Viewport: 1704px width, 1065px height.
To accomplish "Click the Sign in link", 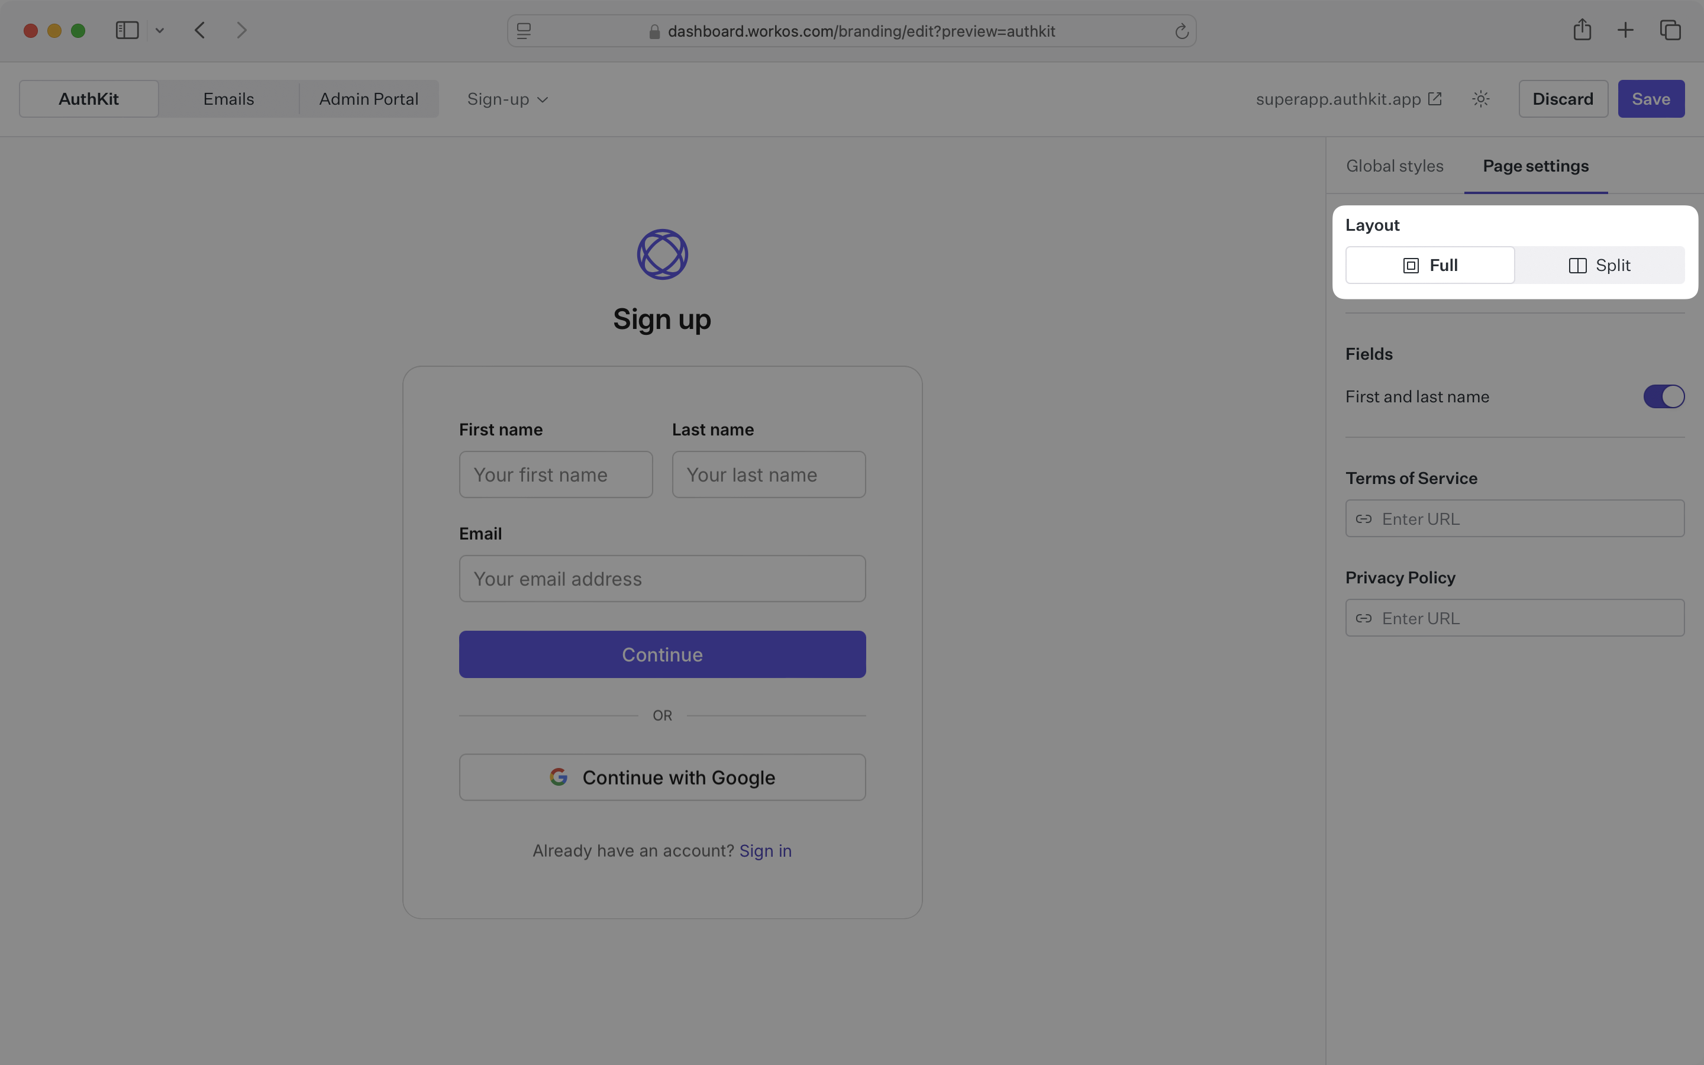I will coord(766,851).
